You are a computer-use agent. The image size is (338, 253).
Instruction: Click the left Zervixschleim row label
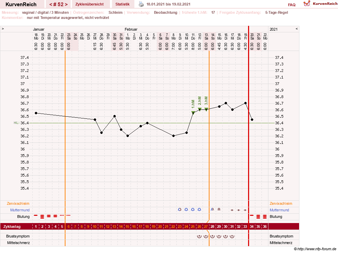pos(18,203)
